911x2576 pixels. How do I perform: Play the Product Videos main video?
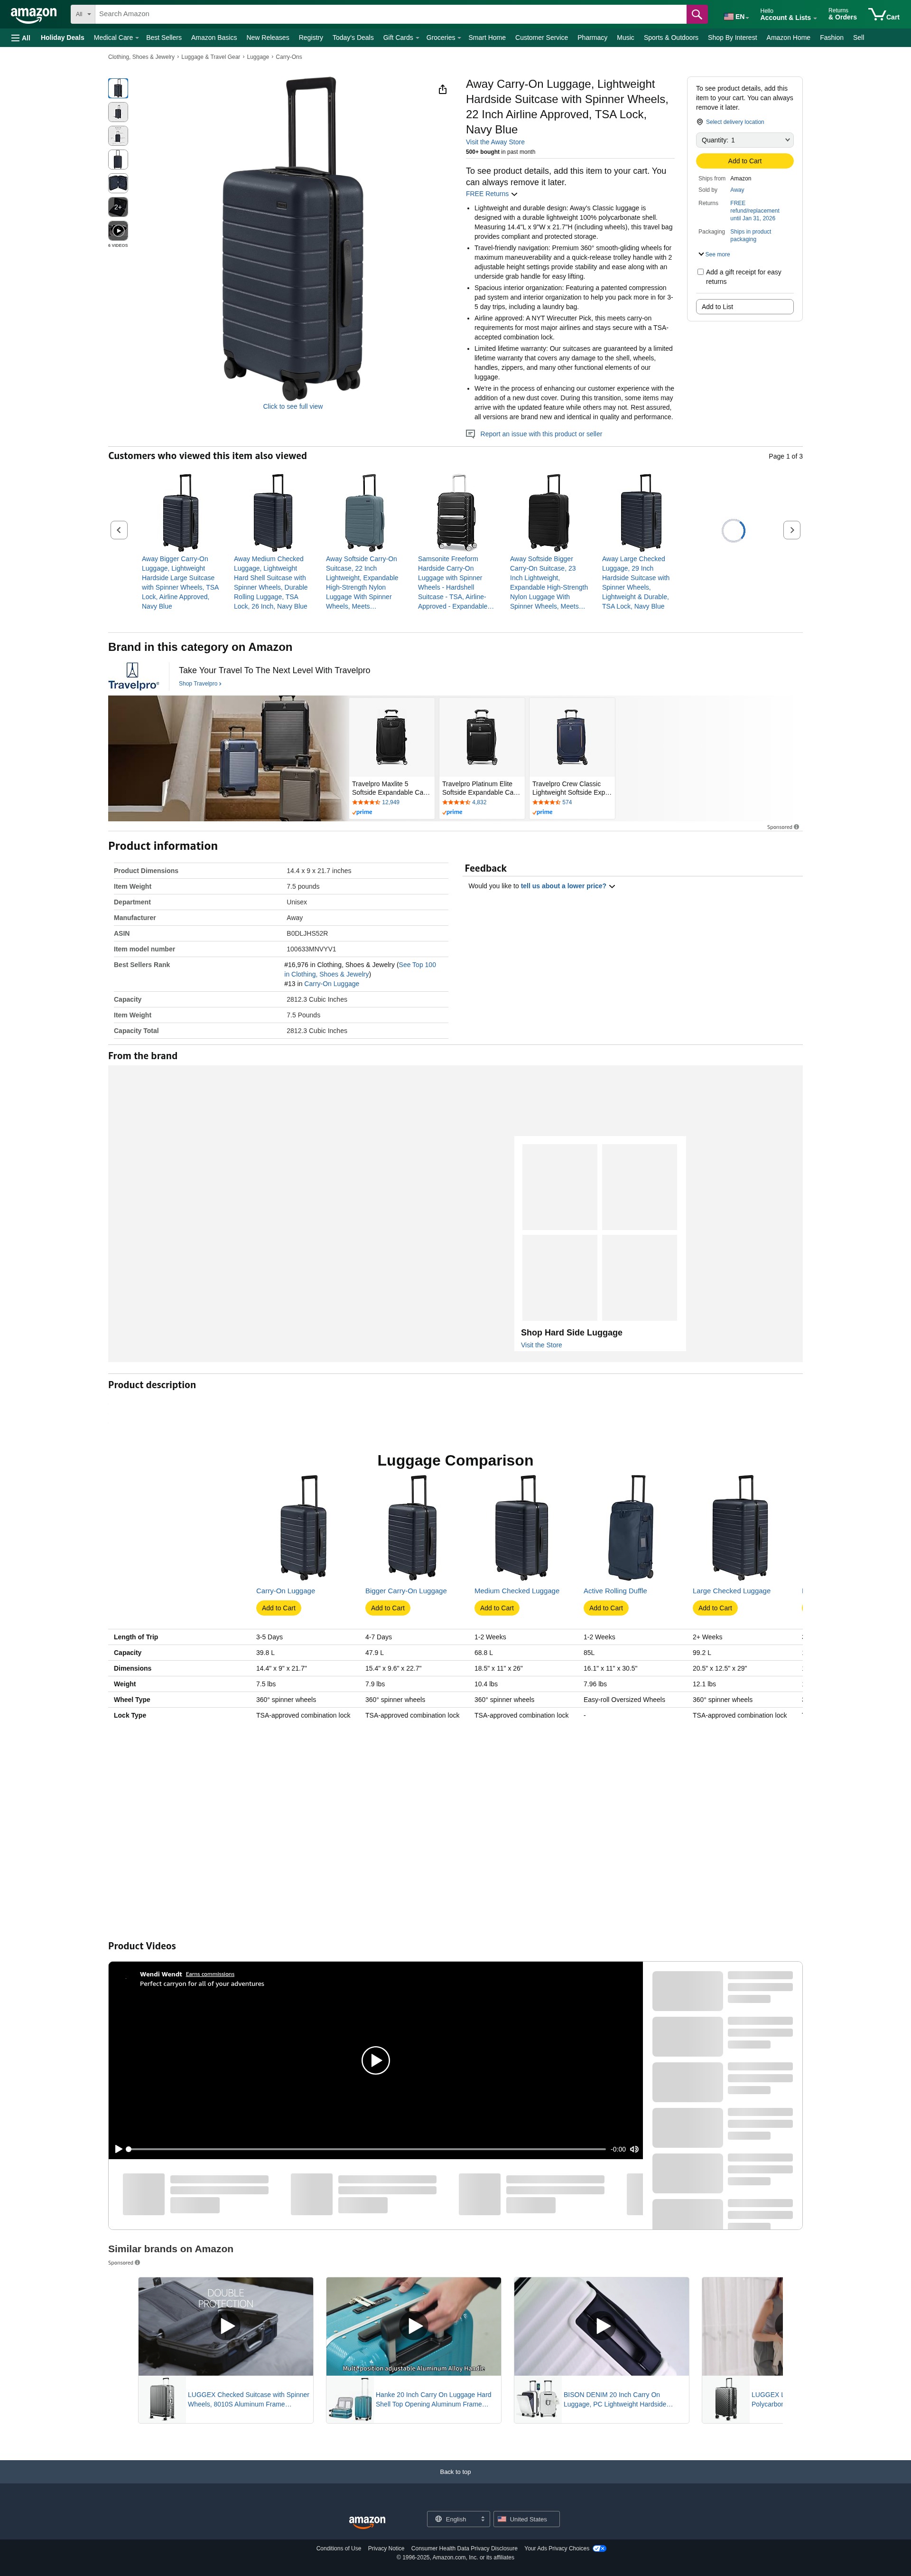376,2060
